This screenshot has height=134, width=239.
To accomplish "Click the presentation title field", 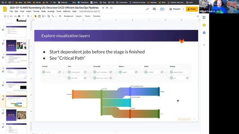I will [x=54, y=7].
